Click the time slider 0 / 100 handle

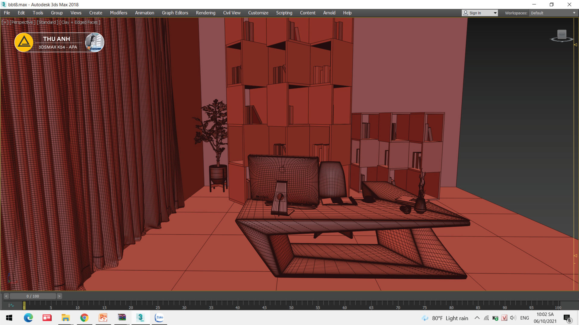tap(33, 296)
